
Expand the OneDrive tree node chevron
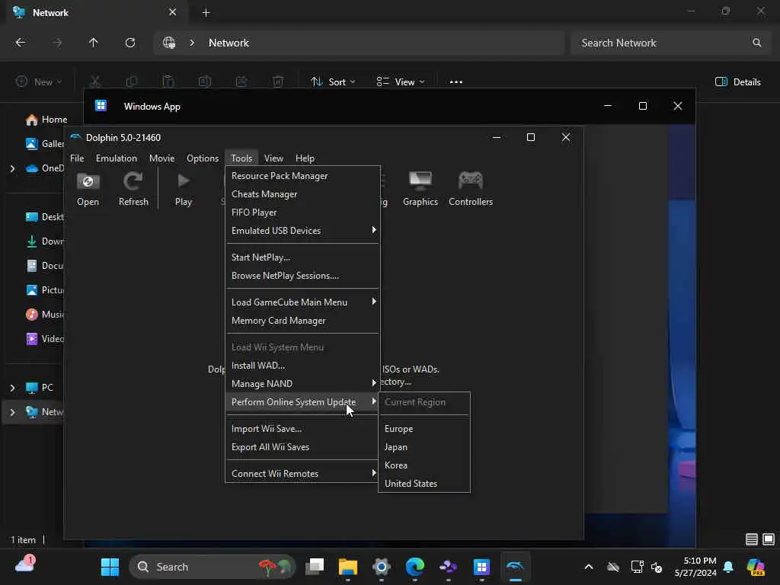point(12,168)
